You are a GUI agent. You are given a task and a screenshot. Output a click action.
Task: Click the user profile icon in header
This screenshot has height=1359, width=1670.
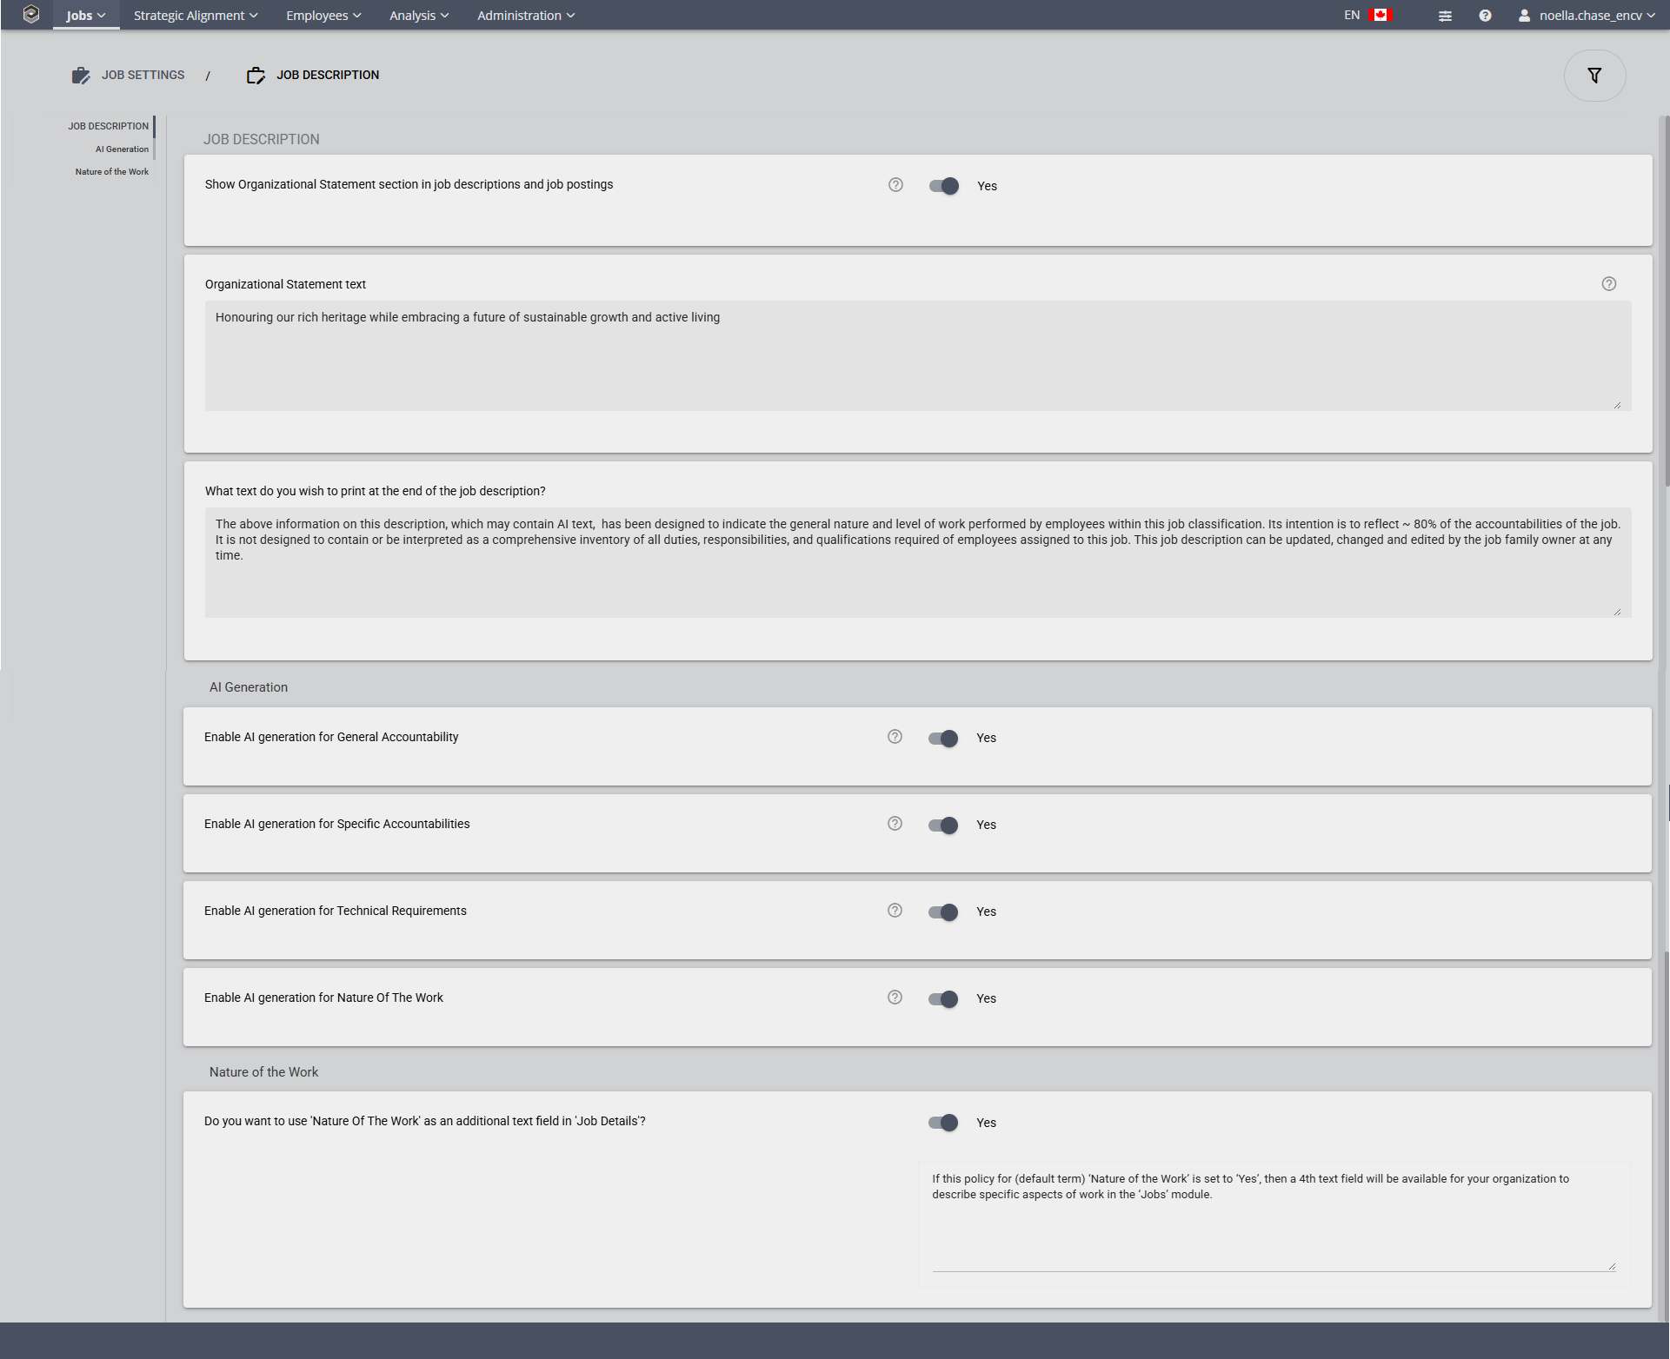pyautogui.click(x=1524, y=15)
